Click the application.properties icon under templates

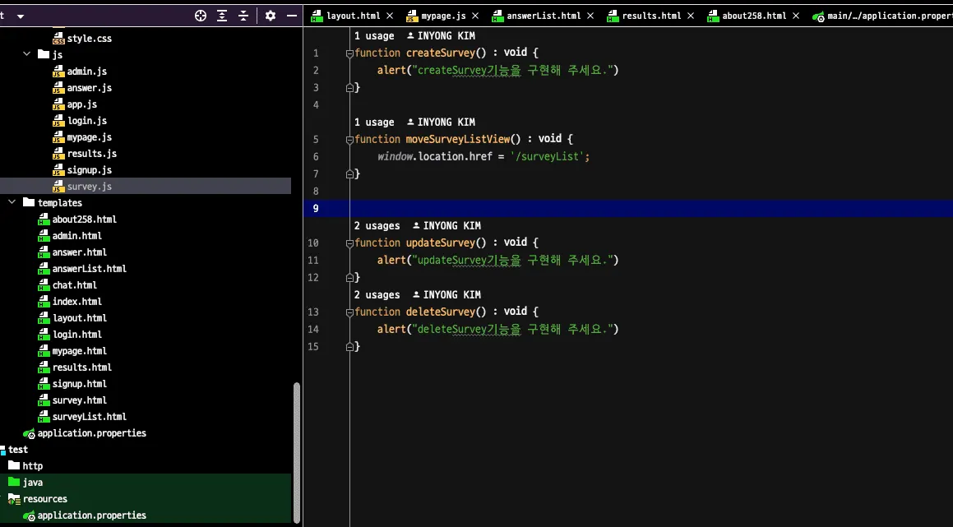pos(29,433)
